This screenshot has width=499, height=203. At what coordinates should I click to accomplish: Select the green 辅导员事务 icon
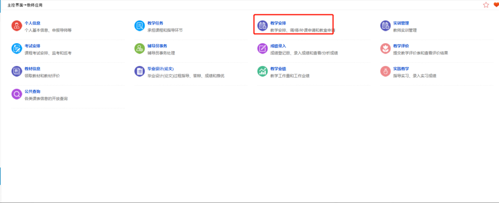(x=139, y=48)
